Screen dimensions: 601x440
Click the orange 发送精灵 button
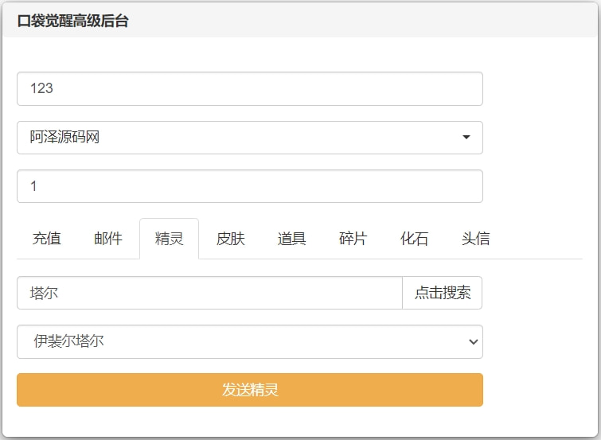tap(249, 390)
